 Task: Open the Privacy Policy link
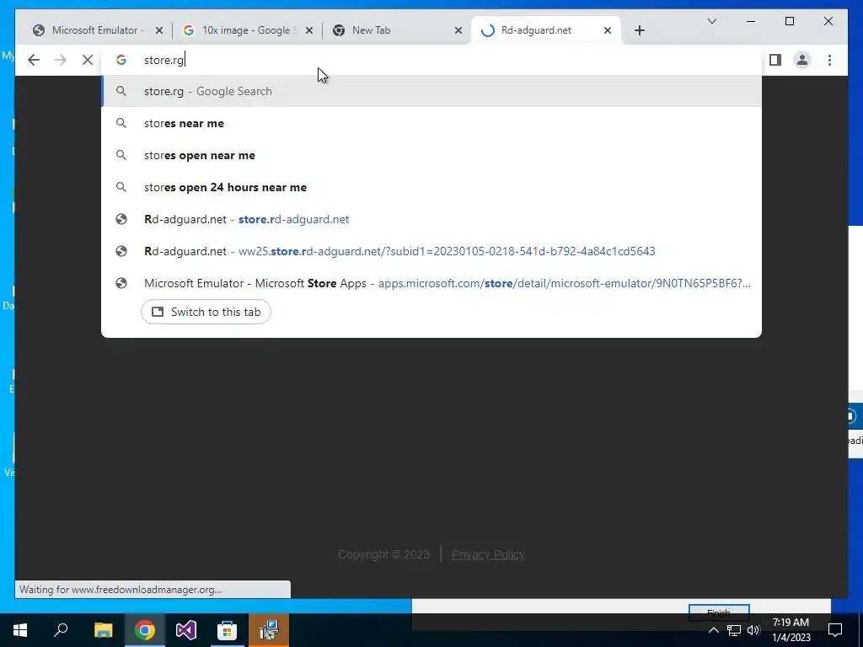coord(488,554)
